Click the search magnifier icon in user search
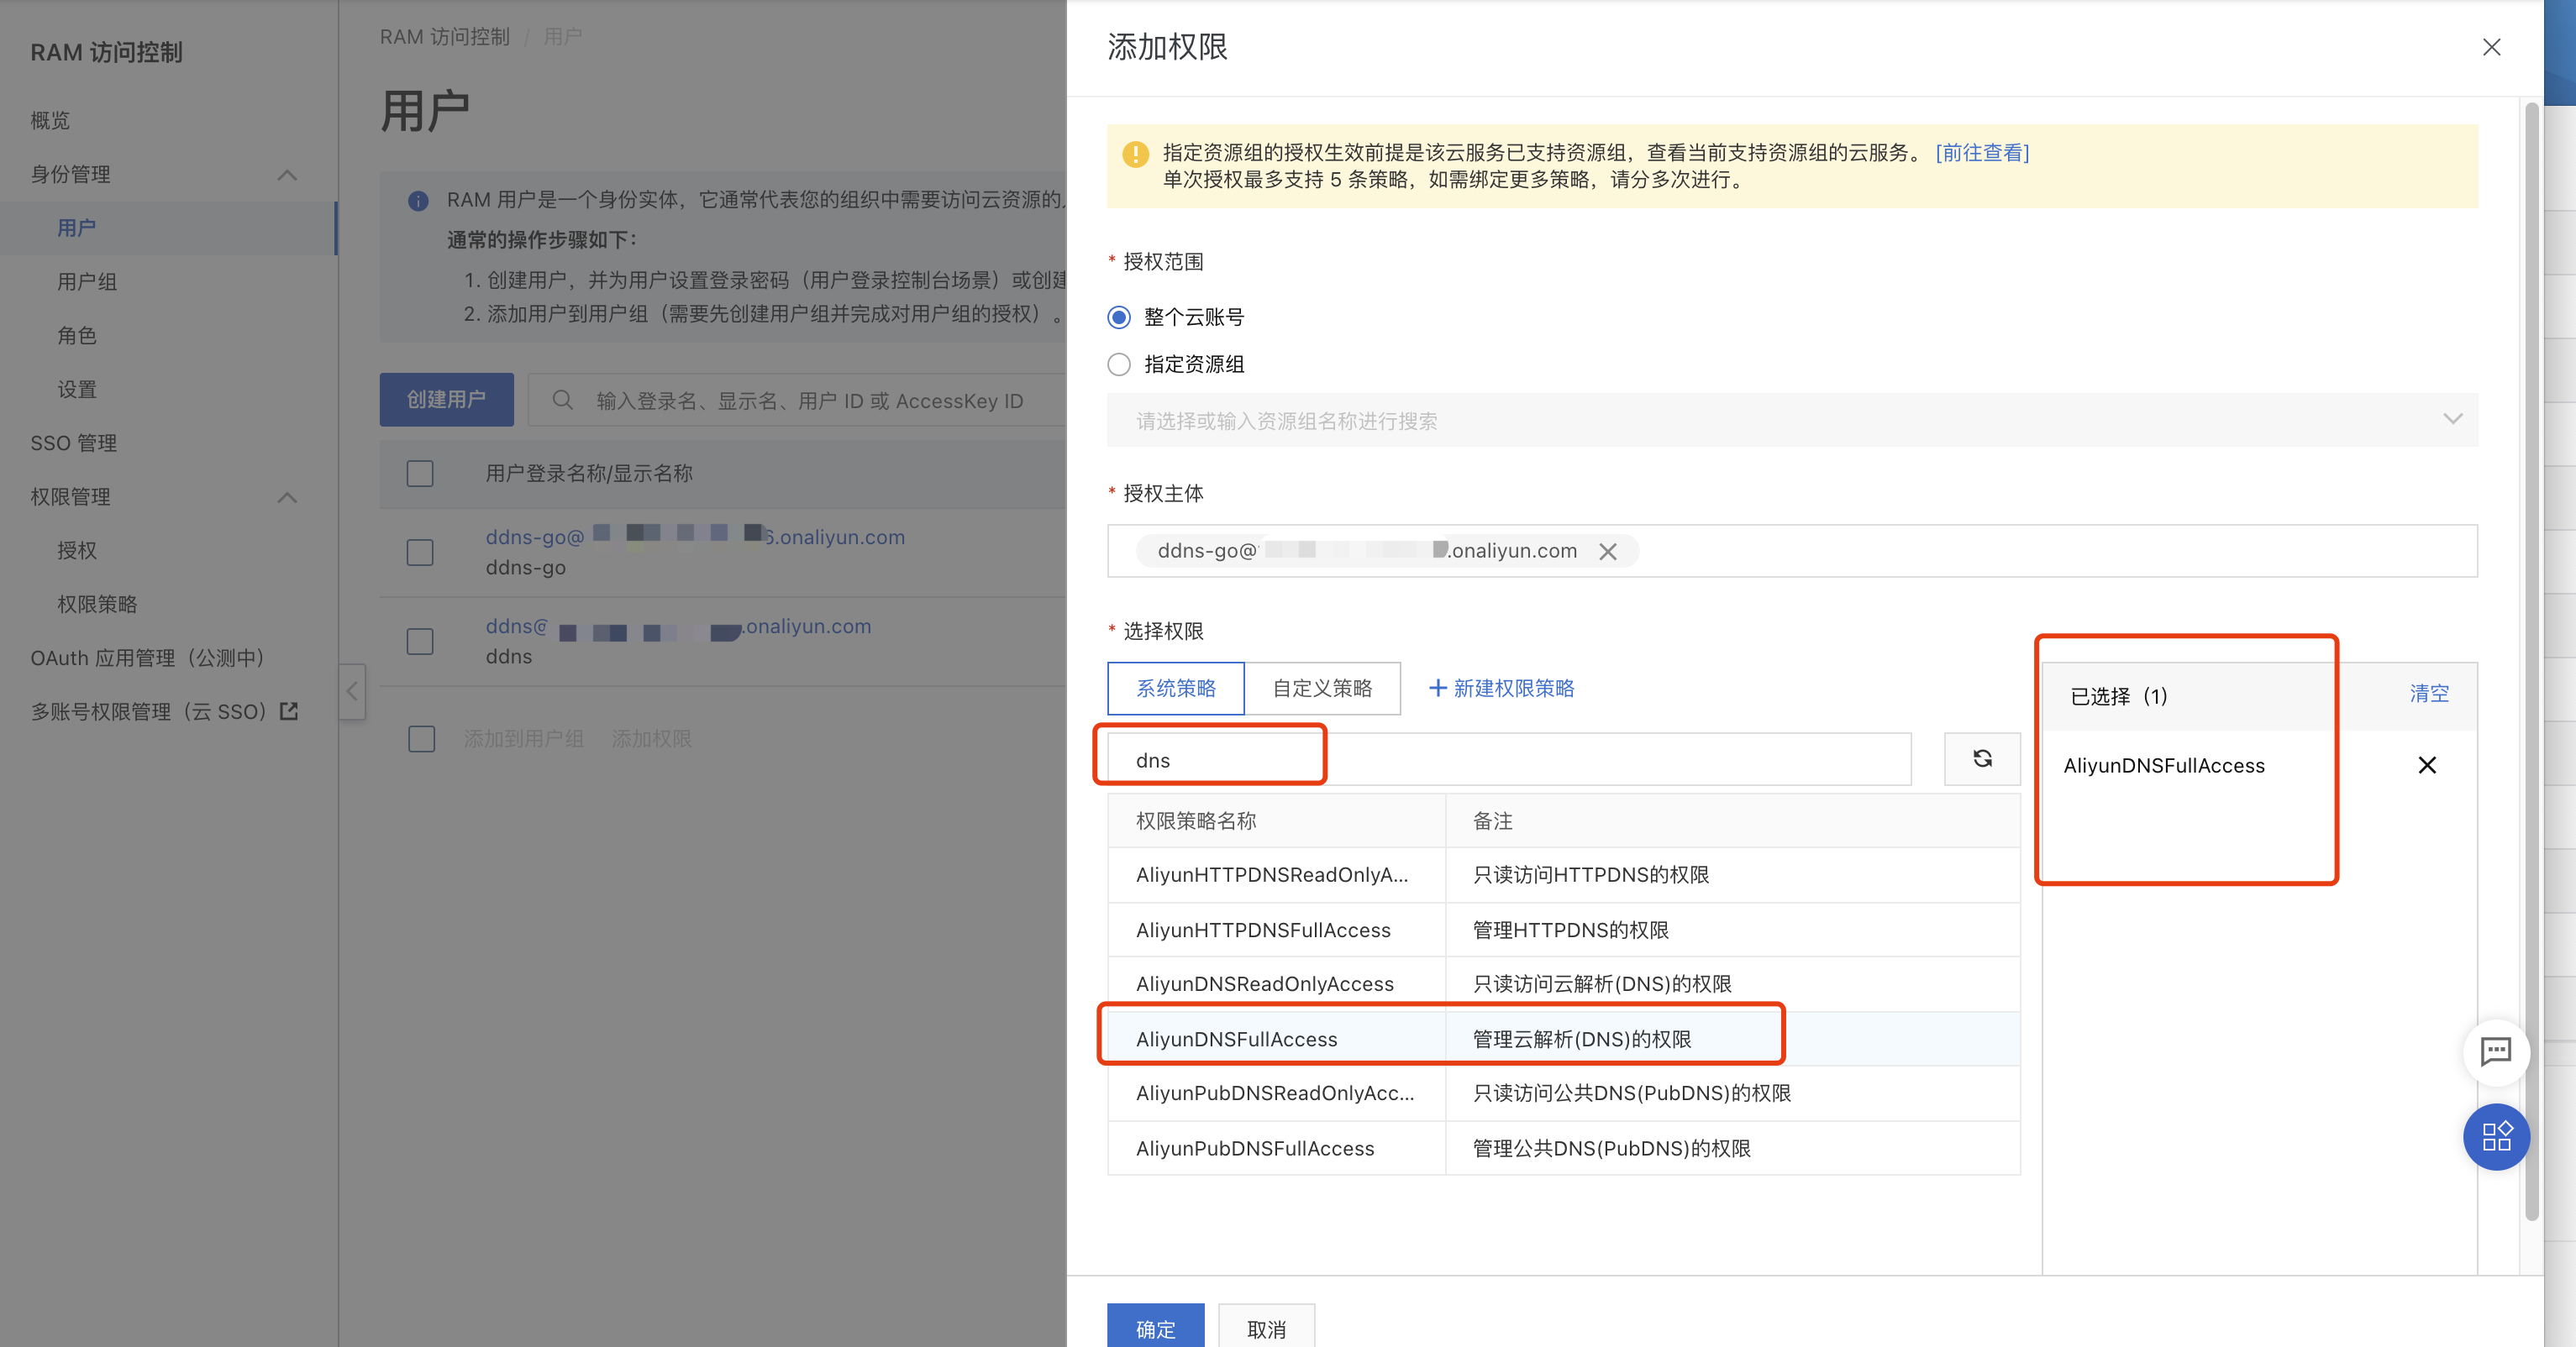This screenshot has width=2576, height=1347. [562, 401]
